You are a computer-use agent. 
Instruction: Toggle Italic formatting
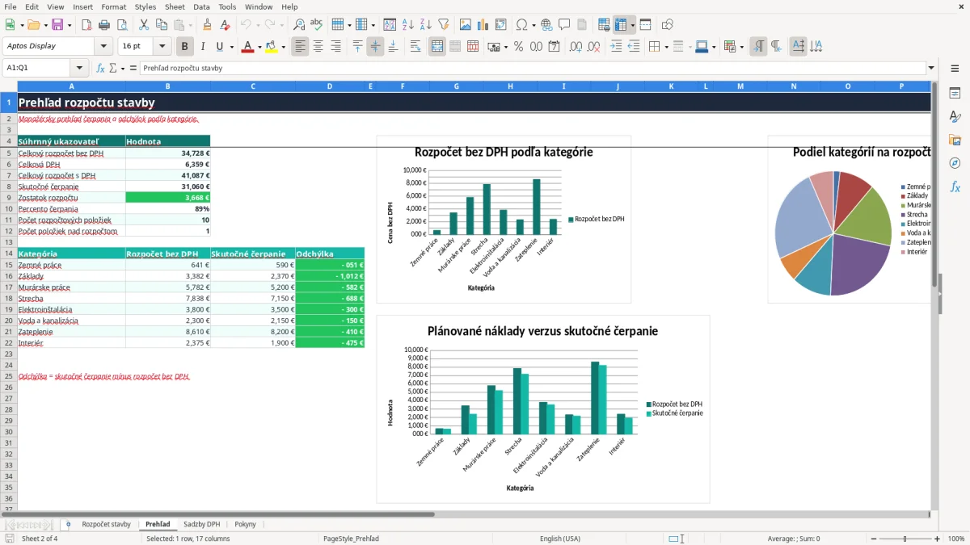click(x=202, y=47)
